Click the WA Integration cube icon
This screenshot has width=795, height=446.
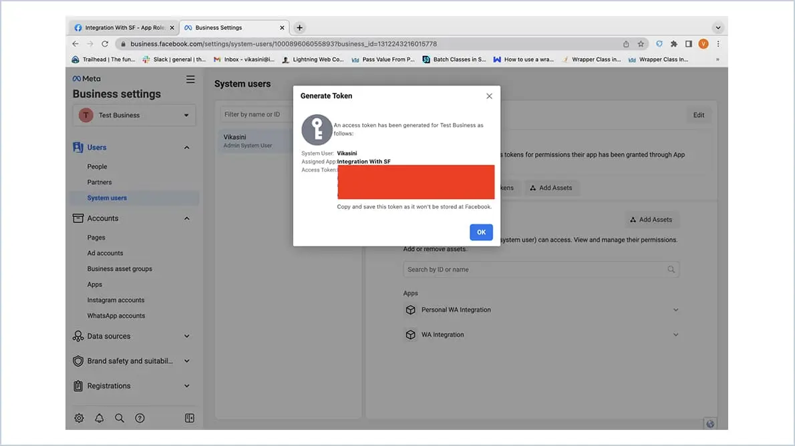point(411,334)
